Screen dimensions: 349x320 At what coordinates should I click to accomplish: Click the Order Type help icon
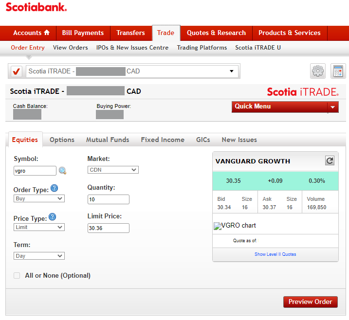click(x=55, y=188)
